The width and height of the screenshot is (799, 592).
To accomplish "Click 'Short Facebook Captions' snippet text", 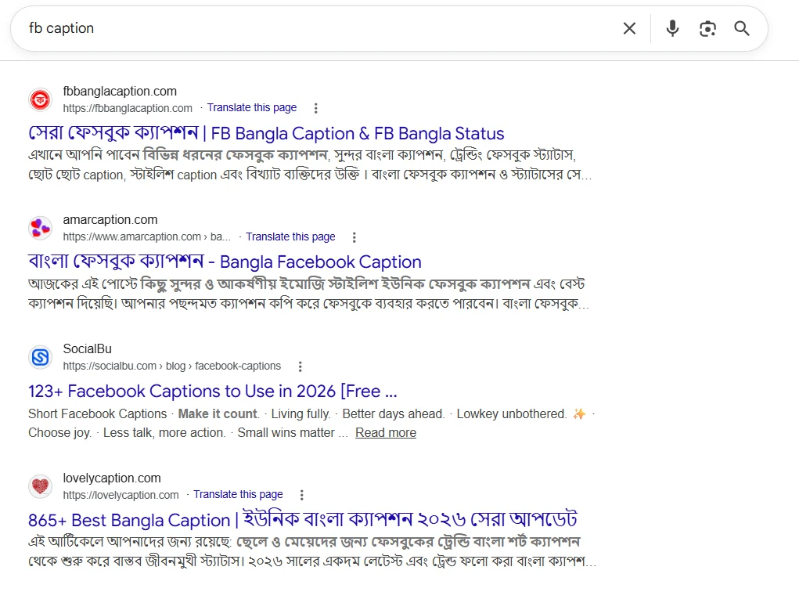I will pos(97,413).
